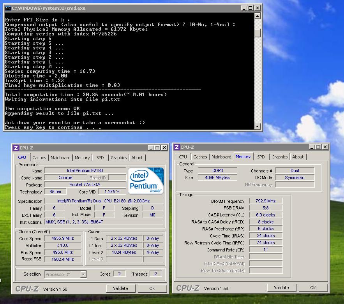The width and height of the screenshot is (344, 304).
Task: Click Cycle Time tRAS value 24 clocks
Action: (266, 235)
